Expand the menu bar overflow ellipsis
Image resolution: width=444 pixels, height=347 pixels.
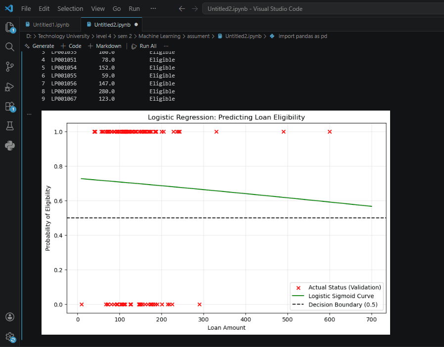tap(153, 9)
